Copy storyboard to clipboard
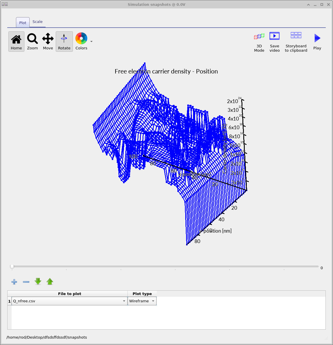Viewport: 333px width, 345px height. (x=296, y=41)
